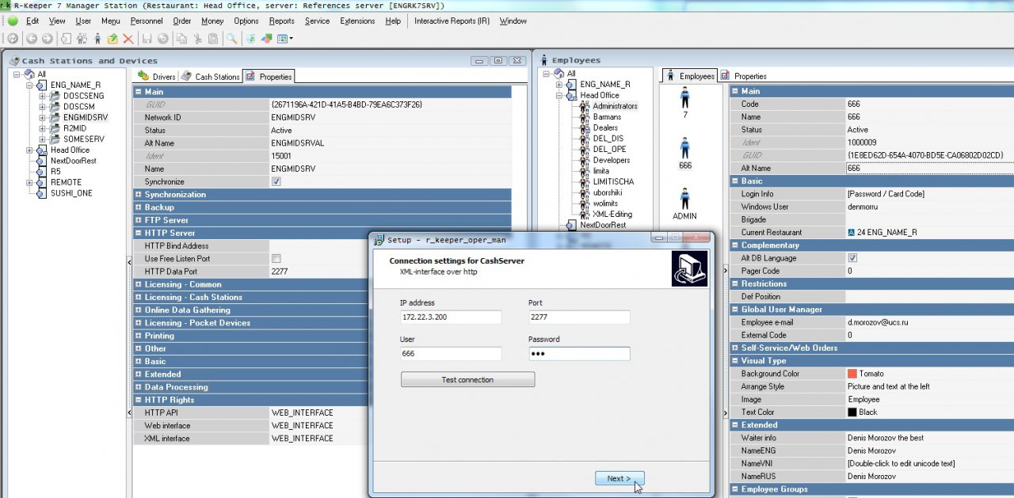Image resolution: width=1014 pixels, height=498 pixels.
Task: Collapse the ENG_NAME_R node in Cash Stations tree
Action: (30, 85)
